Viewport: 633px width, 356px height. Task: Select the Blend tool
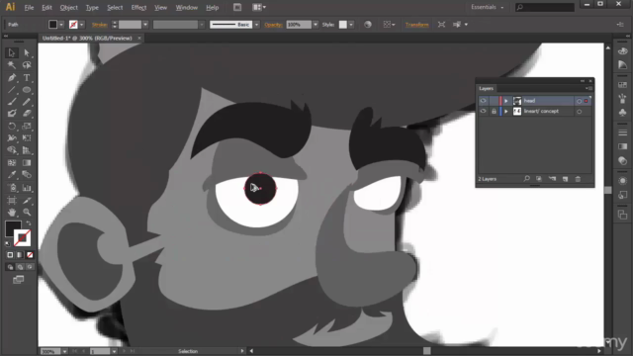27,175
